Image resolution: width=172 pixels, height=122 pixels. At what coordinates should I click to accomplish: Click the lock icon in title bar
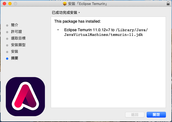168,3
